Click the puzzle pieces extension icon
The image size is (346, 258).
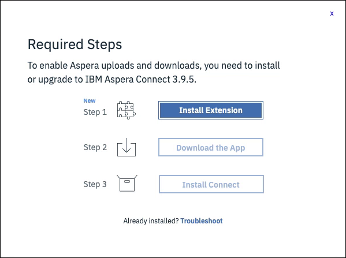click(x=127, y=110)
